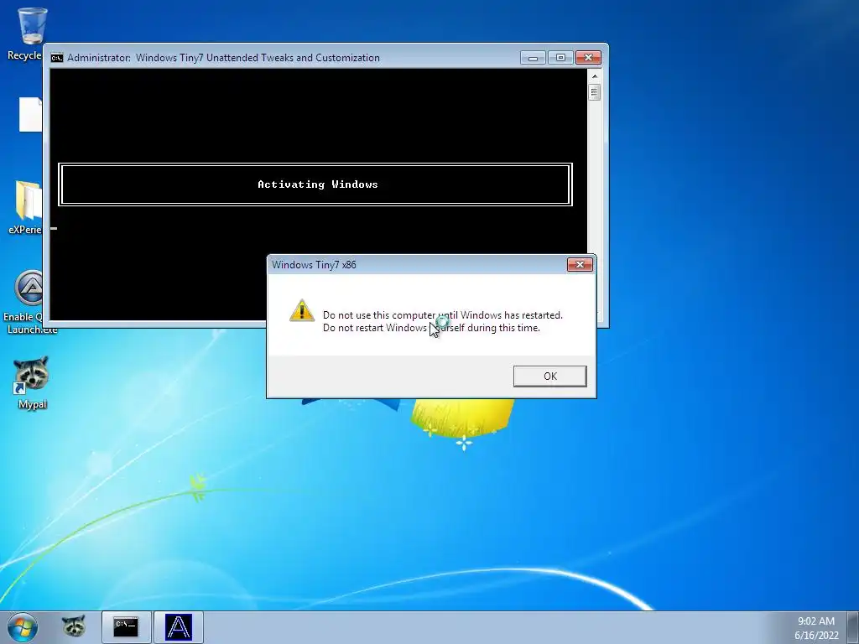
Task: Open the blank white file on desktop
Action: point(30,114)
